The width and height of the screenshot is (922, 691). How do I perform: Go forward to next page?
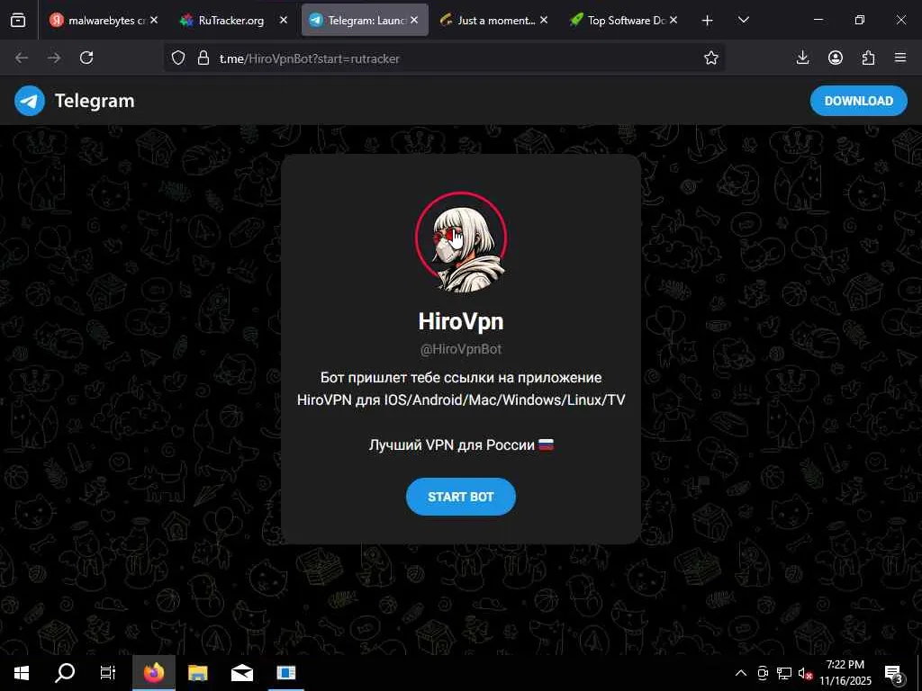[53, 58]
